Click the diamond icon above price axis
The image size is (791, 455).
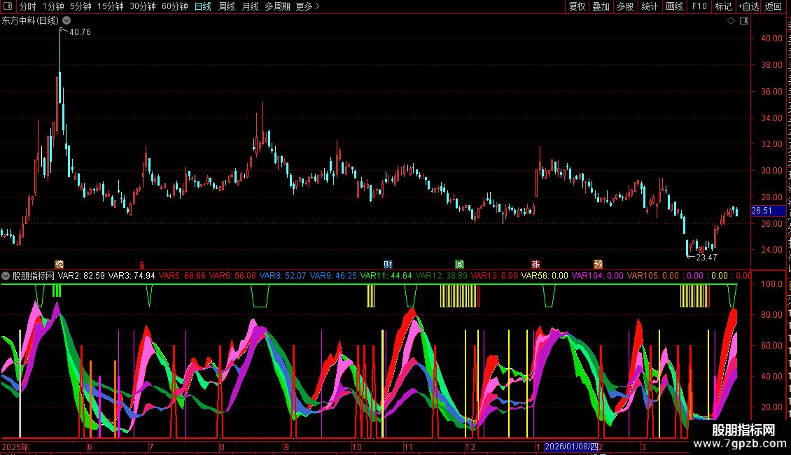click(731, 21)
